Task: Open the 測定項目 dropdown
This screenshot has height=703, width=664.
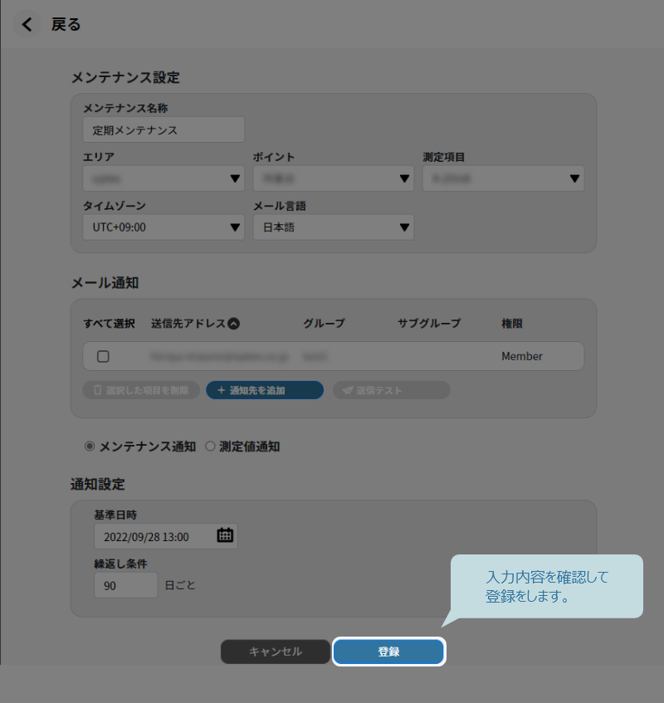Action: pyautogui.click(x=504, y=178)
